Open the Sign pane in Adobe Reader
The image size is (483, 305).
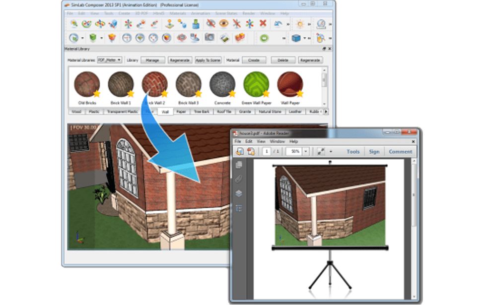pyautogui.click(x=374, y=151)
